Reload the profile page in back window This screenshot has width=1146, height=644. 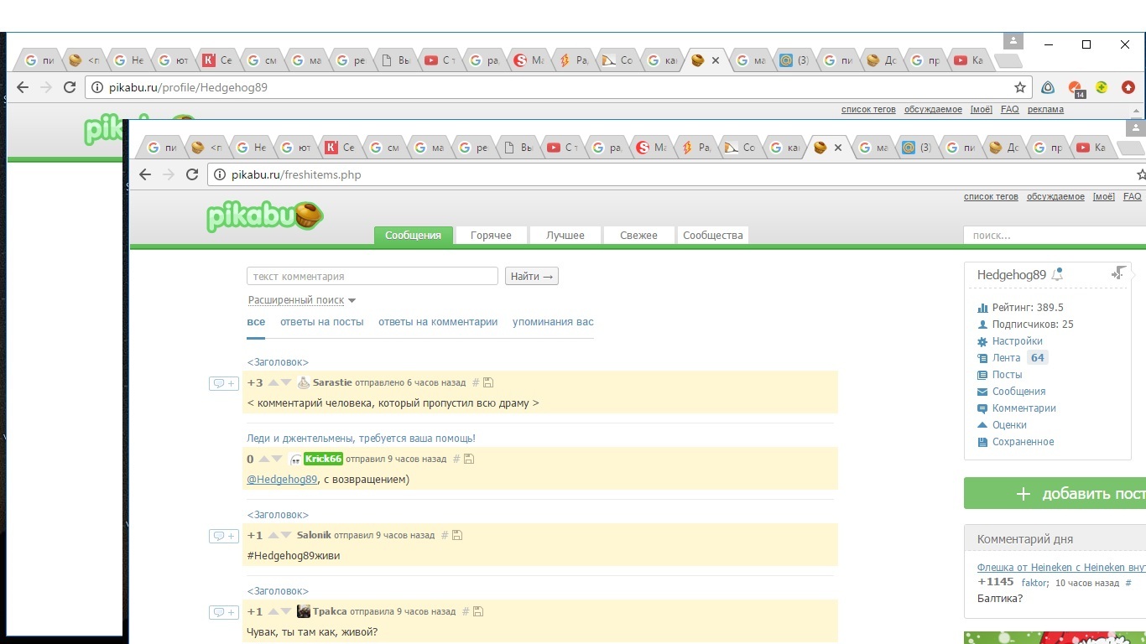point(70,87)
